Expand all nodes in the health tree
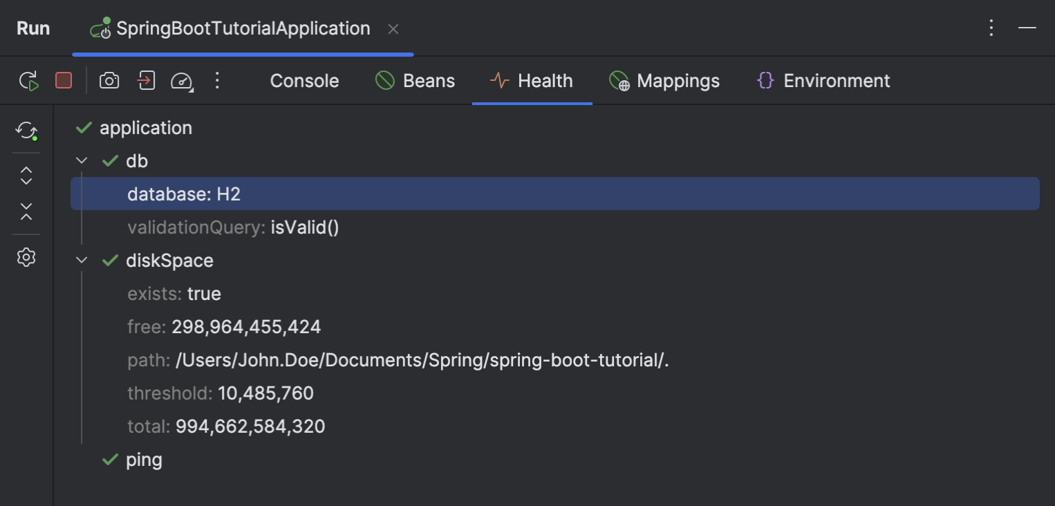The height and width of the screenshot is (506, 1055). 26,176
